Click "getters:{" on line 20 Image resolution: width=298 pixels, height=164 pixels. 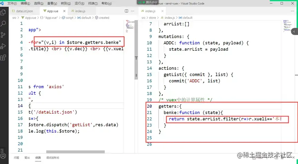170,106
